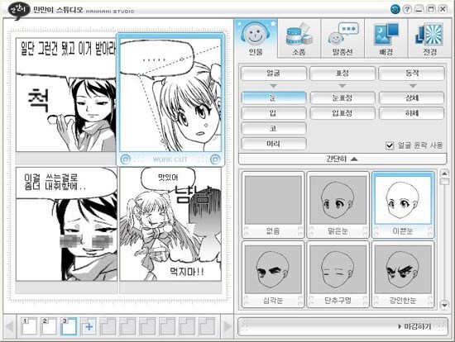Image resolution: width=455 pixels, height=342 pixels.
Task: Open page 3 thumbnail
Action: [69, 326]
